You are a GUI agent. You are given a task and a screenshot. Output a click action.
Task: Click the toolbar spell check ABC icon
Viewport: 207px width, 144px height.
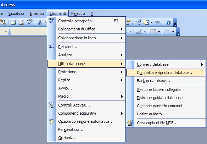pyautogui.click(x=29, y=22)
